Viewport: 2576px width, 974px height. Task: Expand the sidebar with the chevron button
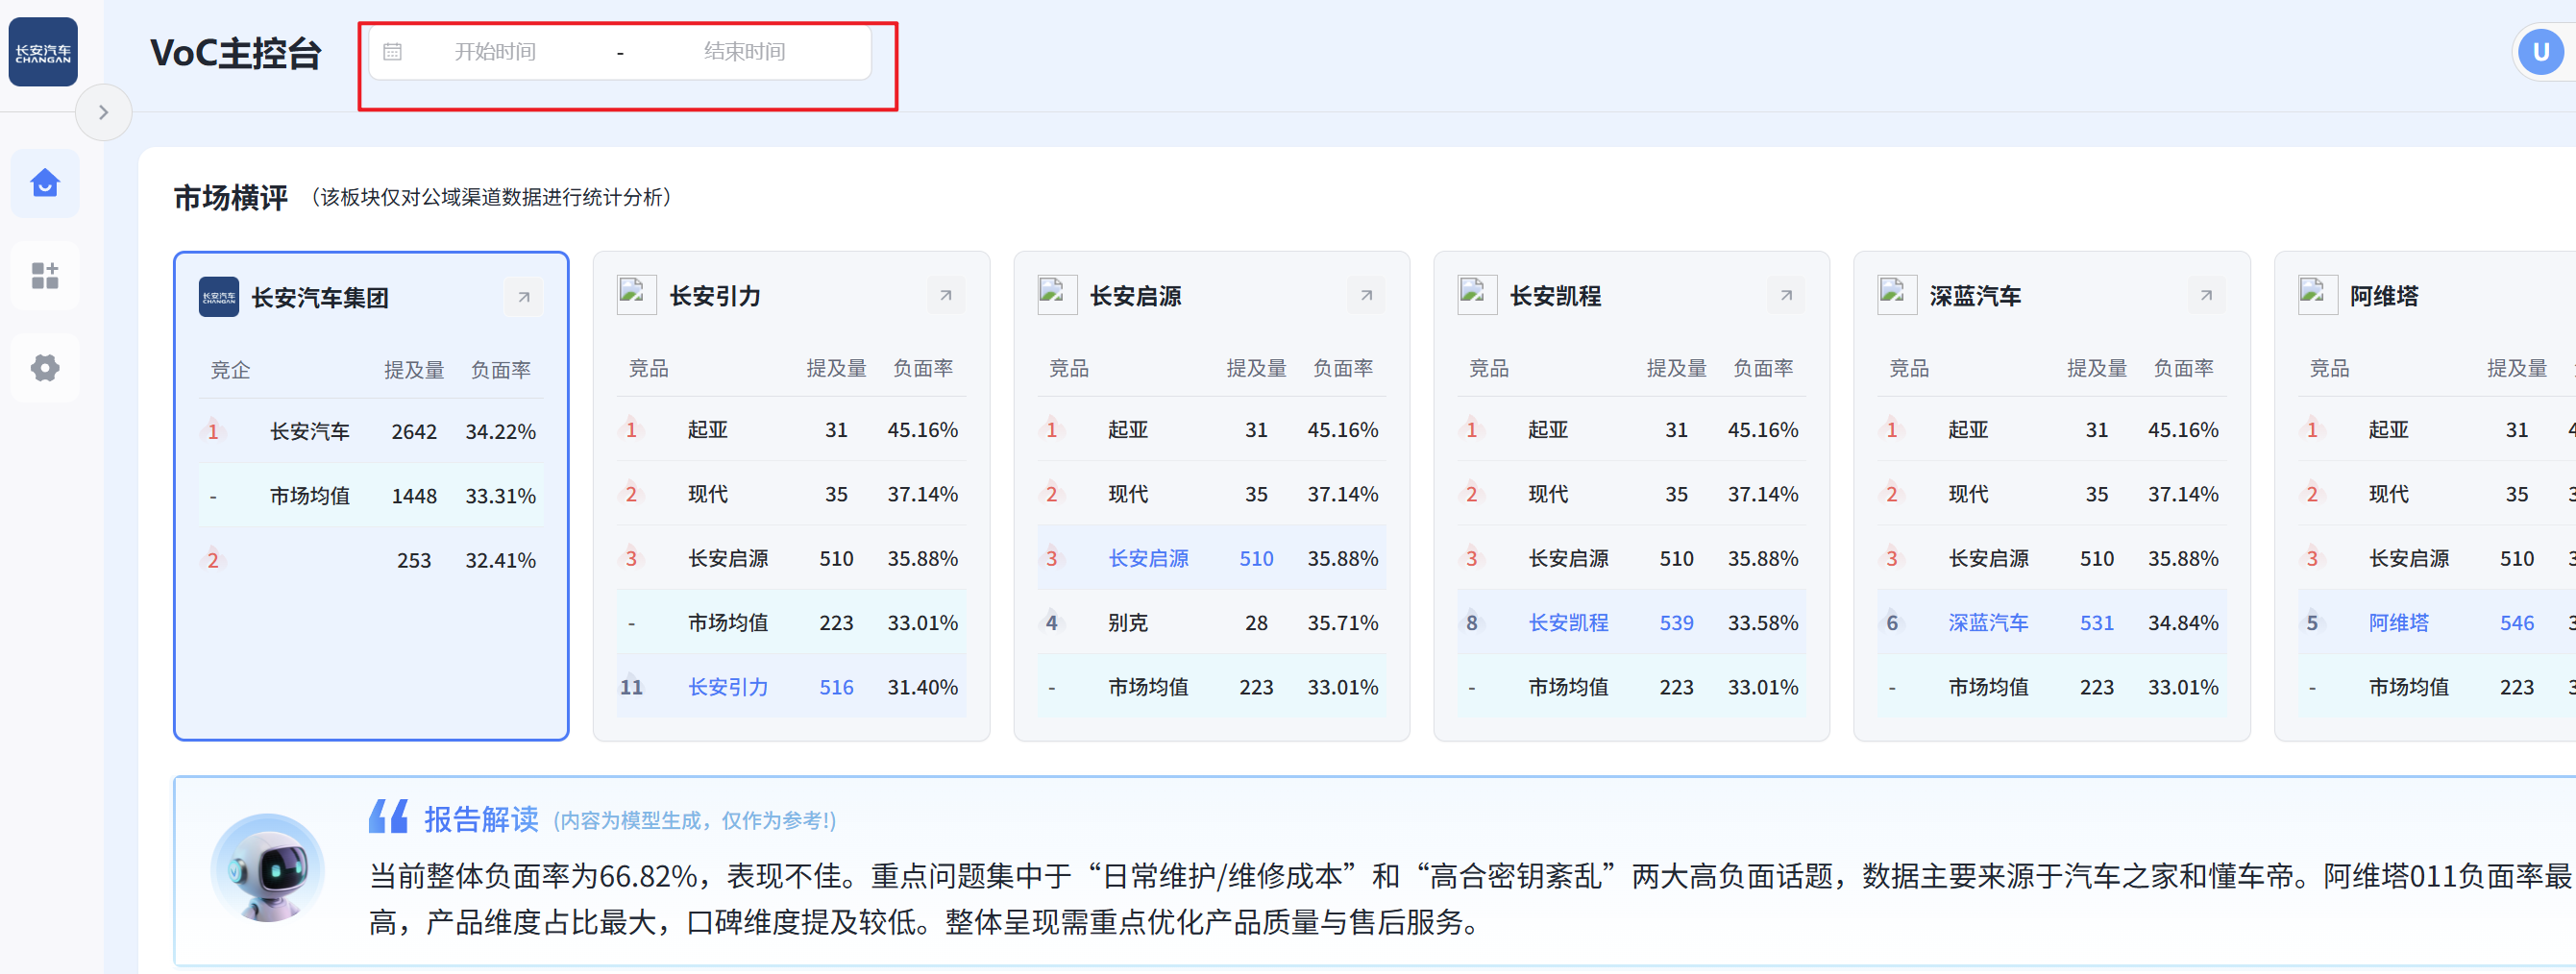[103, 112]
